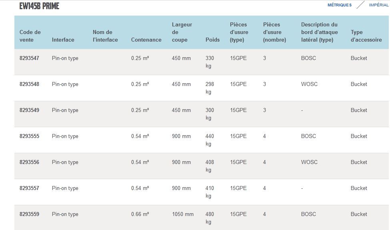Click the Contenance column header
Image resolution: width=390 pixels, height=230 pixels.
click(146, 40)
